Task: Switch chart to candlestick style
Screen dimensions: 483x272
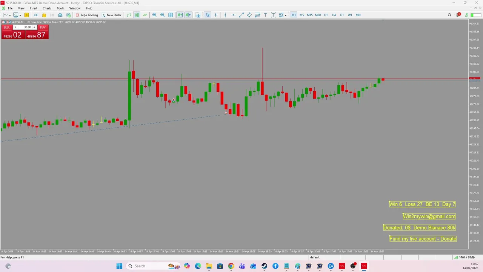Action: (137, 15)
